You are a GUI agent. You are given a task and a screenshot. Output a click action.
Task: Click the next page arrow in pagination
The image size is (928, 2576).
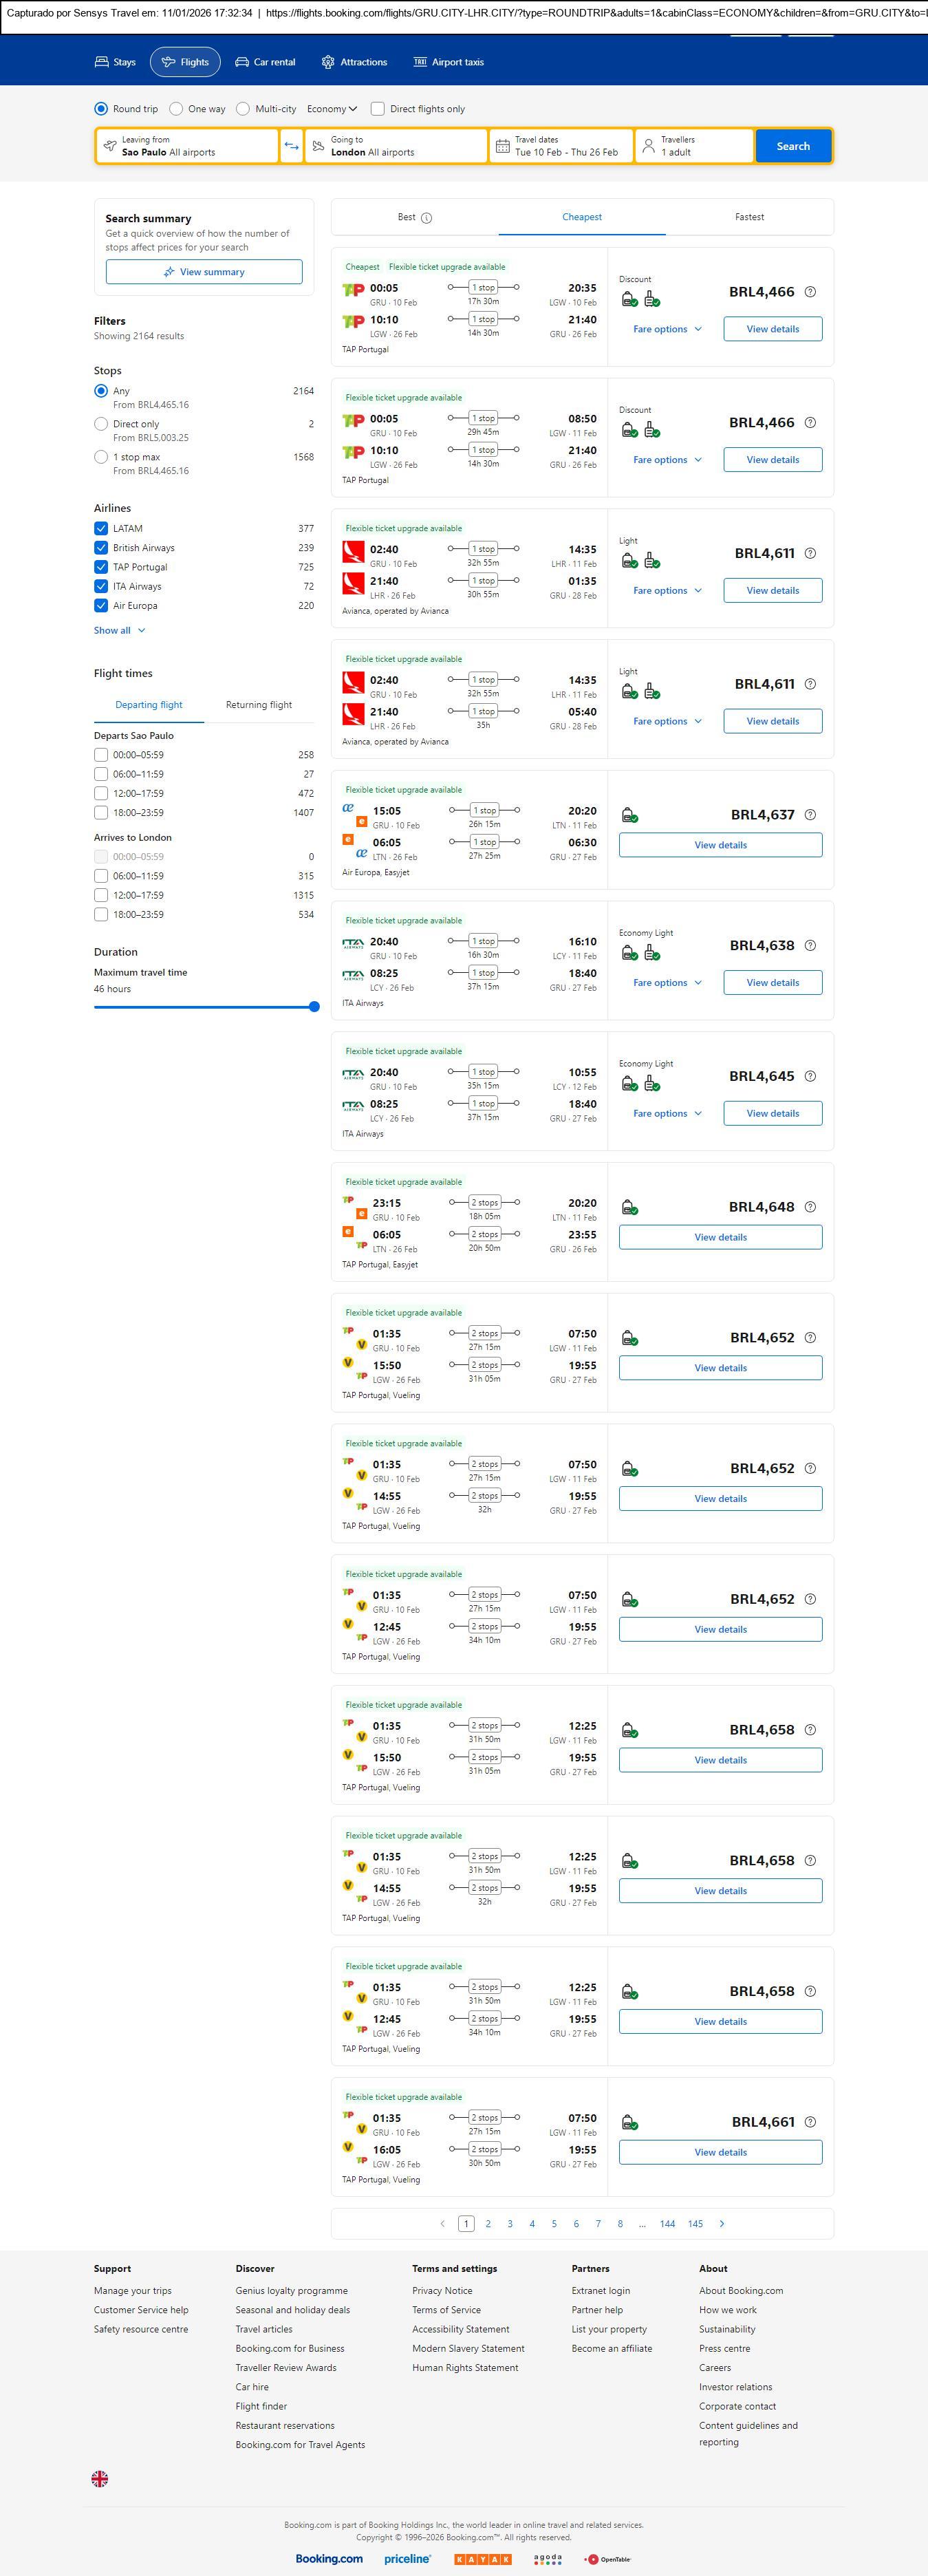722,2224
